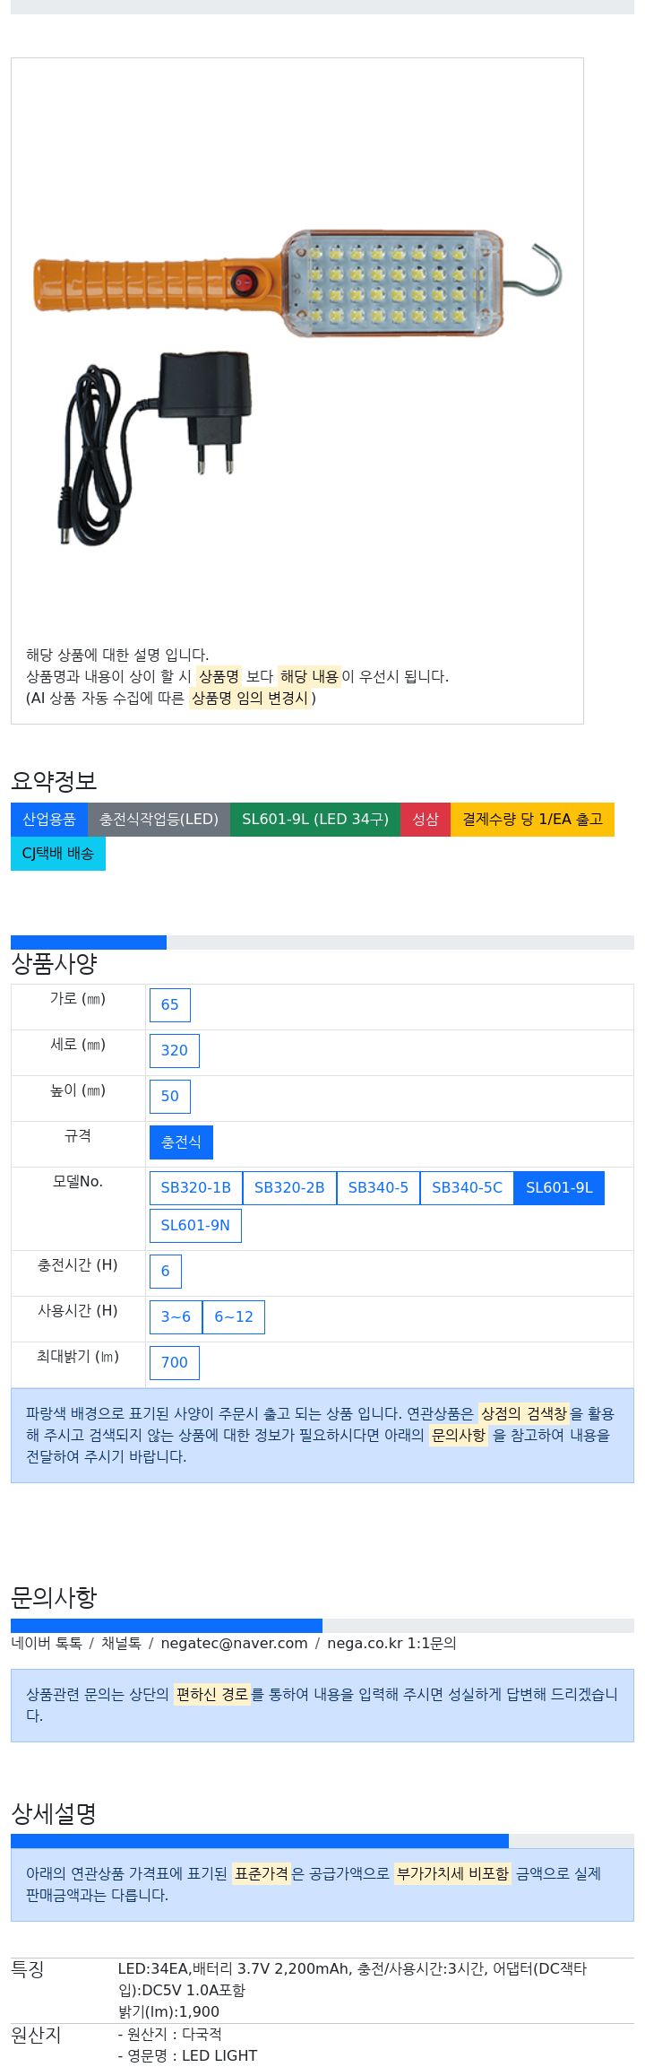Select the SL601-9L (LED 34구) green tag

[x=315, y=820]
